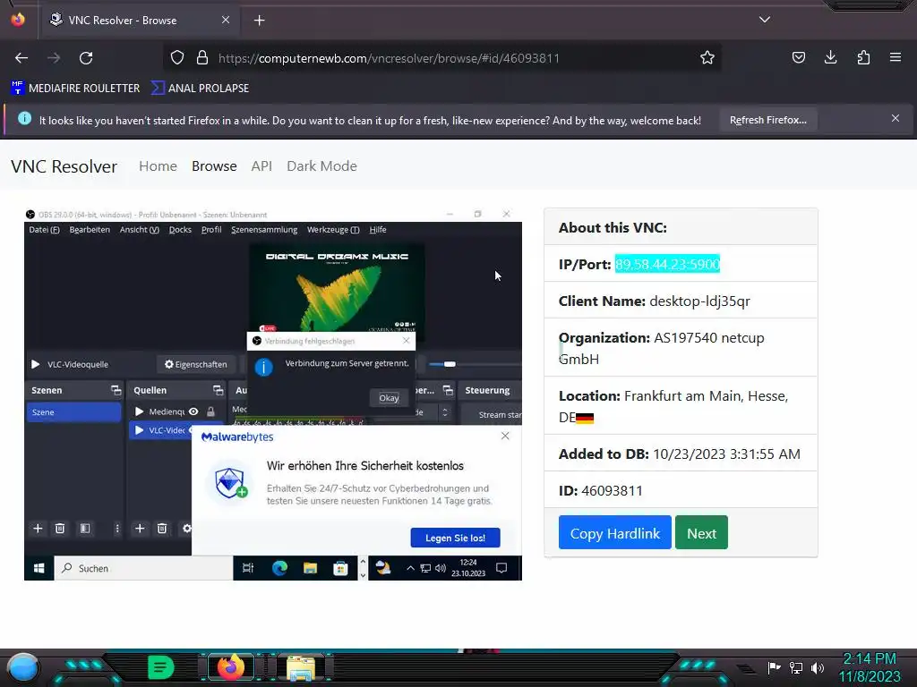
Task: Click the Edge icon in the VNC taskbar
Action: 279,568
